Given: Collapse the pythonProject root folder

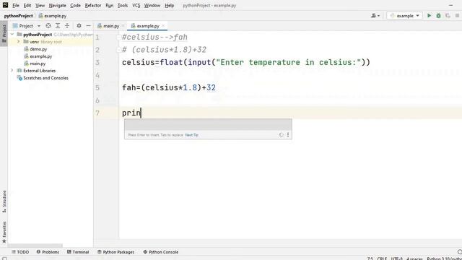Looking at the screenshot, I should point(12,35).
